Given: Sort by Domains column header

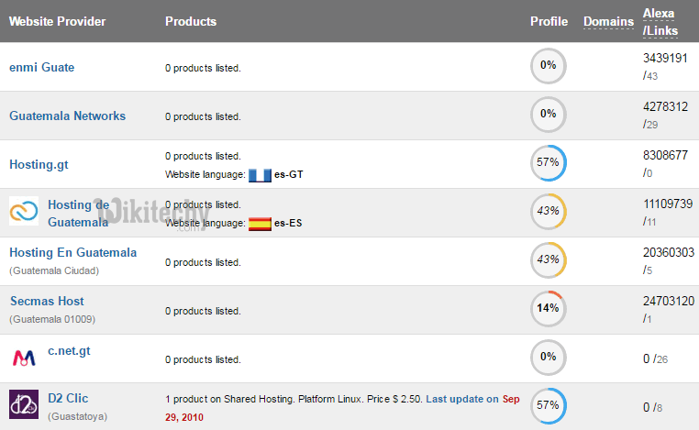Looking at the screenshot, I should tap(608, 21).
